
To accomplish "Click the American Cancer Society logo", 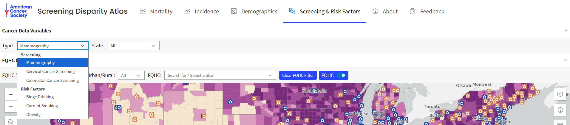I will point(18,11).
